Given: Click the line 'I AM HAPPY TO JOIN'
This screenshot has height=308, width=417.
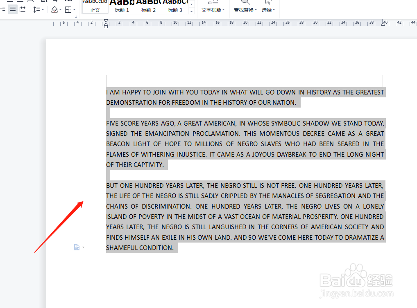Looking at the screenshot, I should [x=245, y=92].
